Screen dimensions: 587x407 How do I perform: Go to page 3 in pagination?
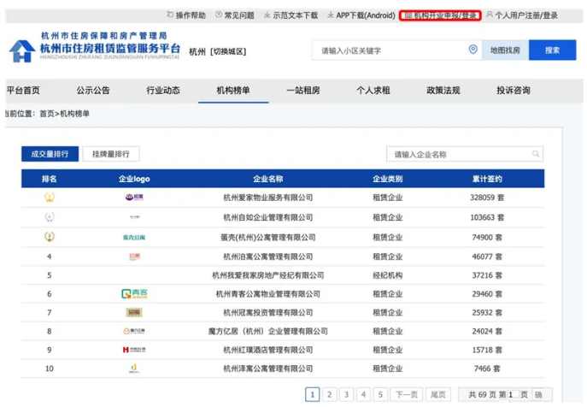point(346,394)
